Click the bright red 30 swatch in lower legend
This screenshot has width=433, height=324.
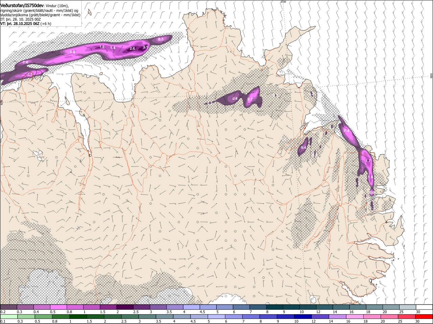click(424, 317)
